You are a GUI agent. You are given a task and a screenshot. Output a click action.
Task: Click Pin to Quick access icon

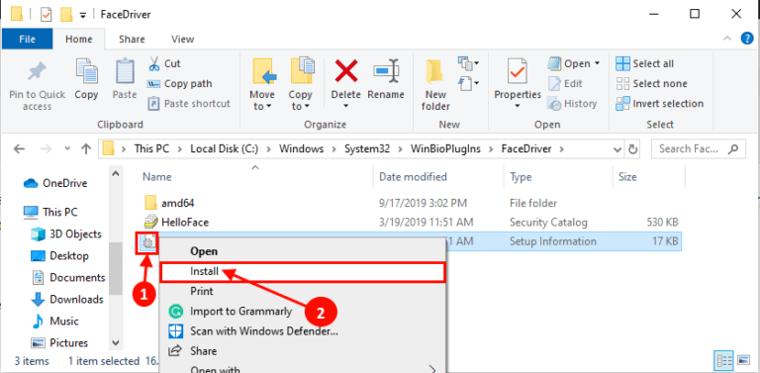[x=37, y=72]
